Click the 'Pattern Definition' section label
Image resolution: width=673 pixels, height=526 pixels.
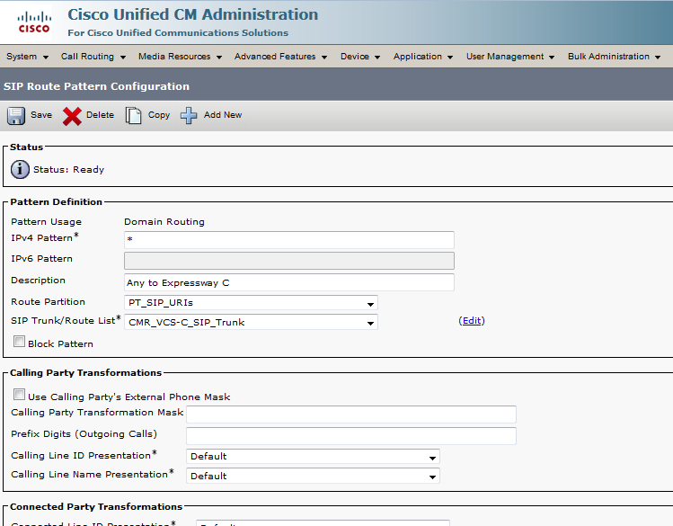pos(57,201)
